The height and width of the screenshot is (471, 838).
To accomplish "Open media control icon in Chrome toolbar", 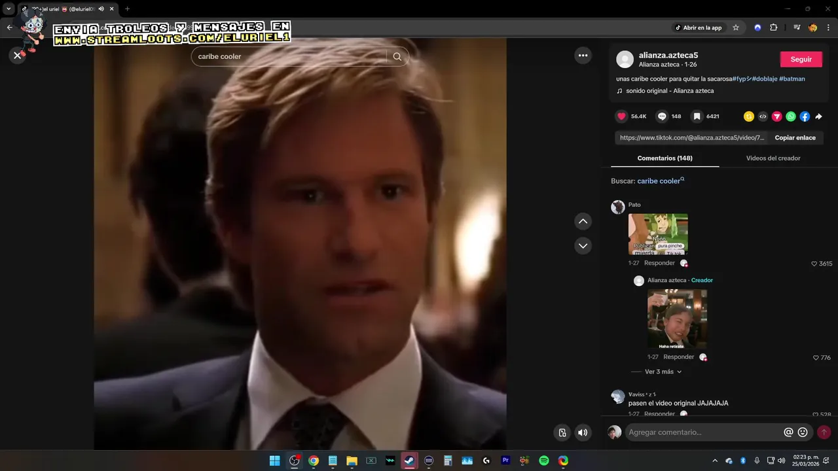I will tap(797, 27).
